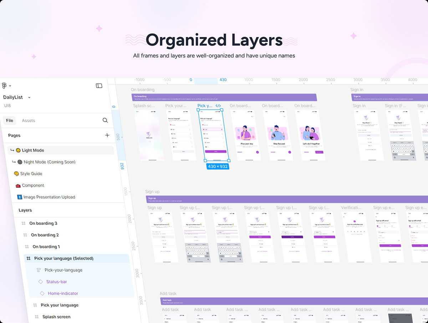The height and width of the screenshot is (323, 428).
Task: Click the 'Splash sc...' frame label on canvas
Action: coord(144,106)
